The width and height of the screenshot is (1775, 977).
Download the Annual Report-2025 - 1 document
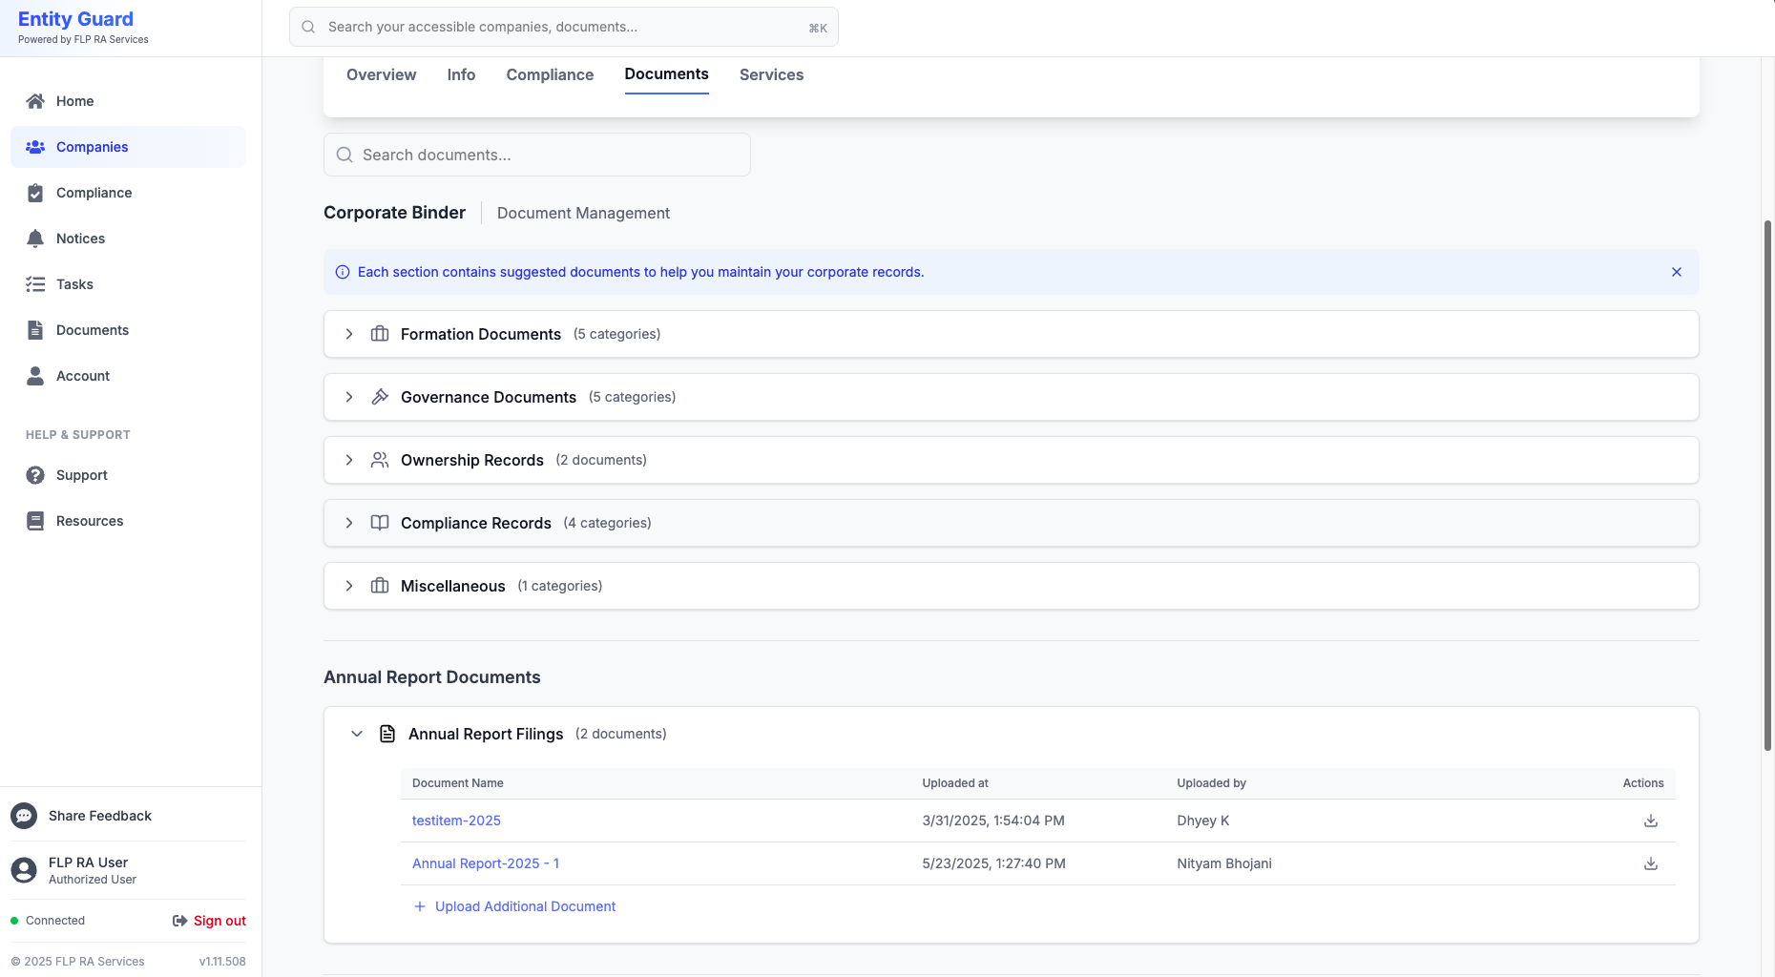(1651, 863)
